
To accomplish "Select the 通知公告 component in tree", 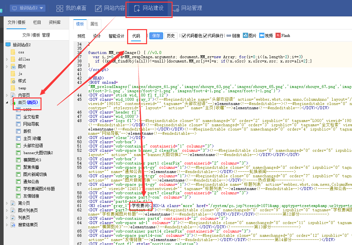I will click(x=31, y=182).
